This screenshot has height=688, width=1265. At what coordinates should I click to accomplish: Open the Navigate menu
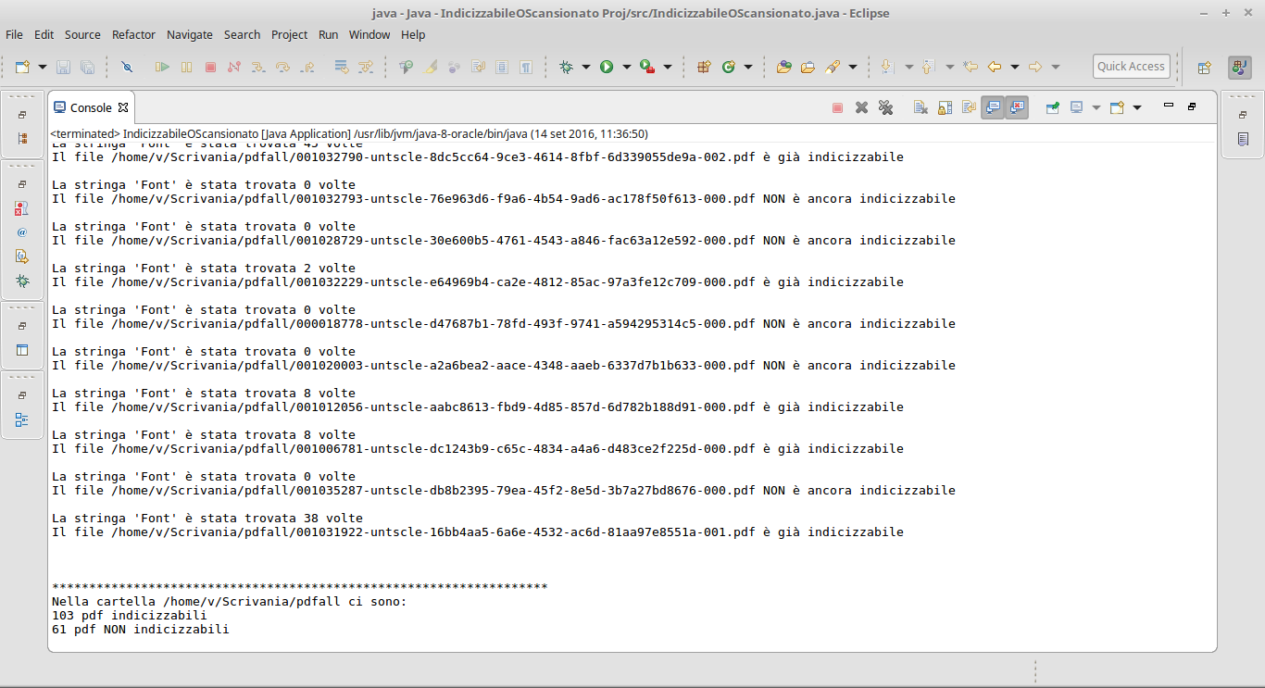[189, 34]
